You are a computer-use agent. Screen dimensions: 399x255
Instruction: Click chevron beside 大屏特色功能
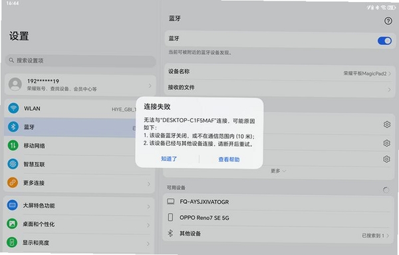click(148, 207)
